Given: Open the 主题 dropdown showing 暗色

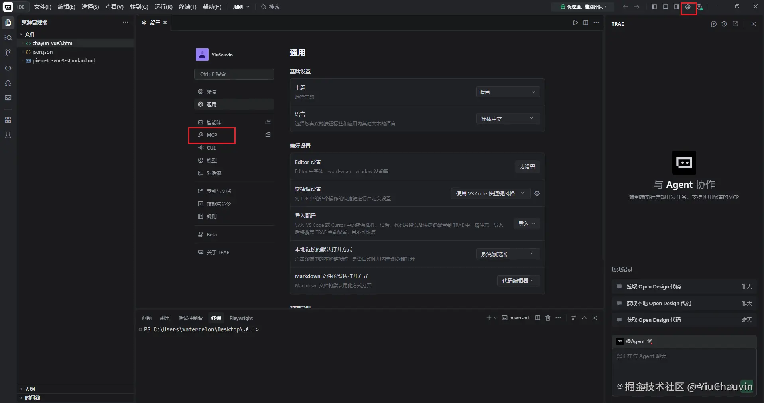Looking at the screenshot, I should pos(508,92).
